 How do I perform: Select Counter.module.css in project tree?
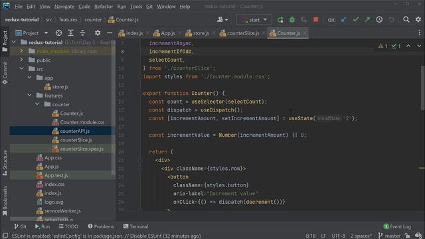(x=62, y=122)
